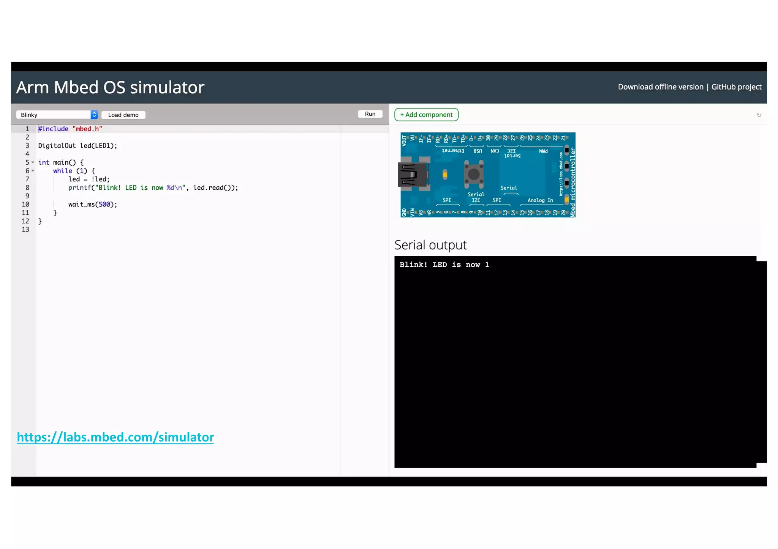Viewport: 778px width, 549px height.
Task: Click the DigitalOut led(LED1); line
Action: tap(77, 146)
